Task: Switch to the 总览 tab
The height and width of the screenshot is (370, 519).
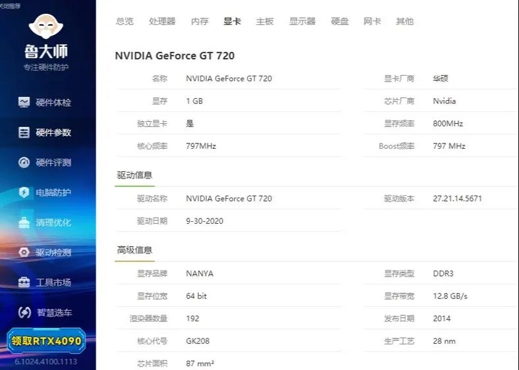Action: (124, 22)
